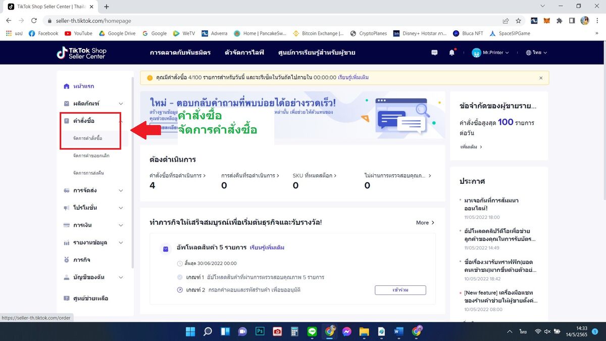606x341 pixels.
Task: Click เพิ่มเติม under seller limits
Action: 471,147
